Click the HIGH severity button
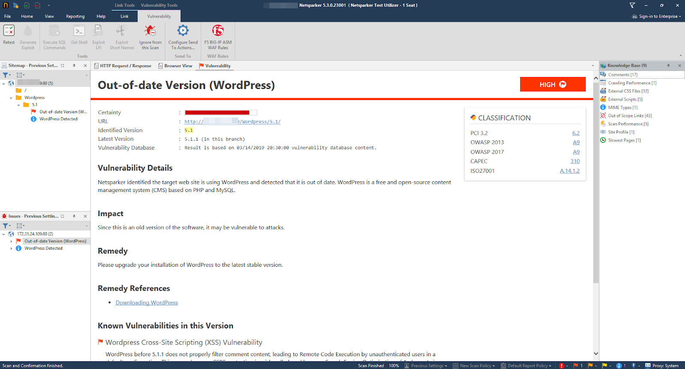This screenshot has width=685, height=369. pos(553,84)
